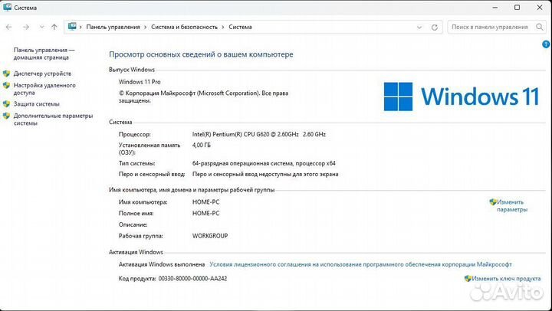This screenshot has height=311, width=552.
Task: Open Настройка удаленного доступа link
Action: (x=43, y=89)
